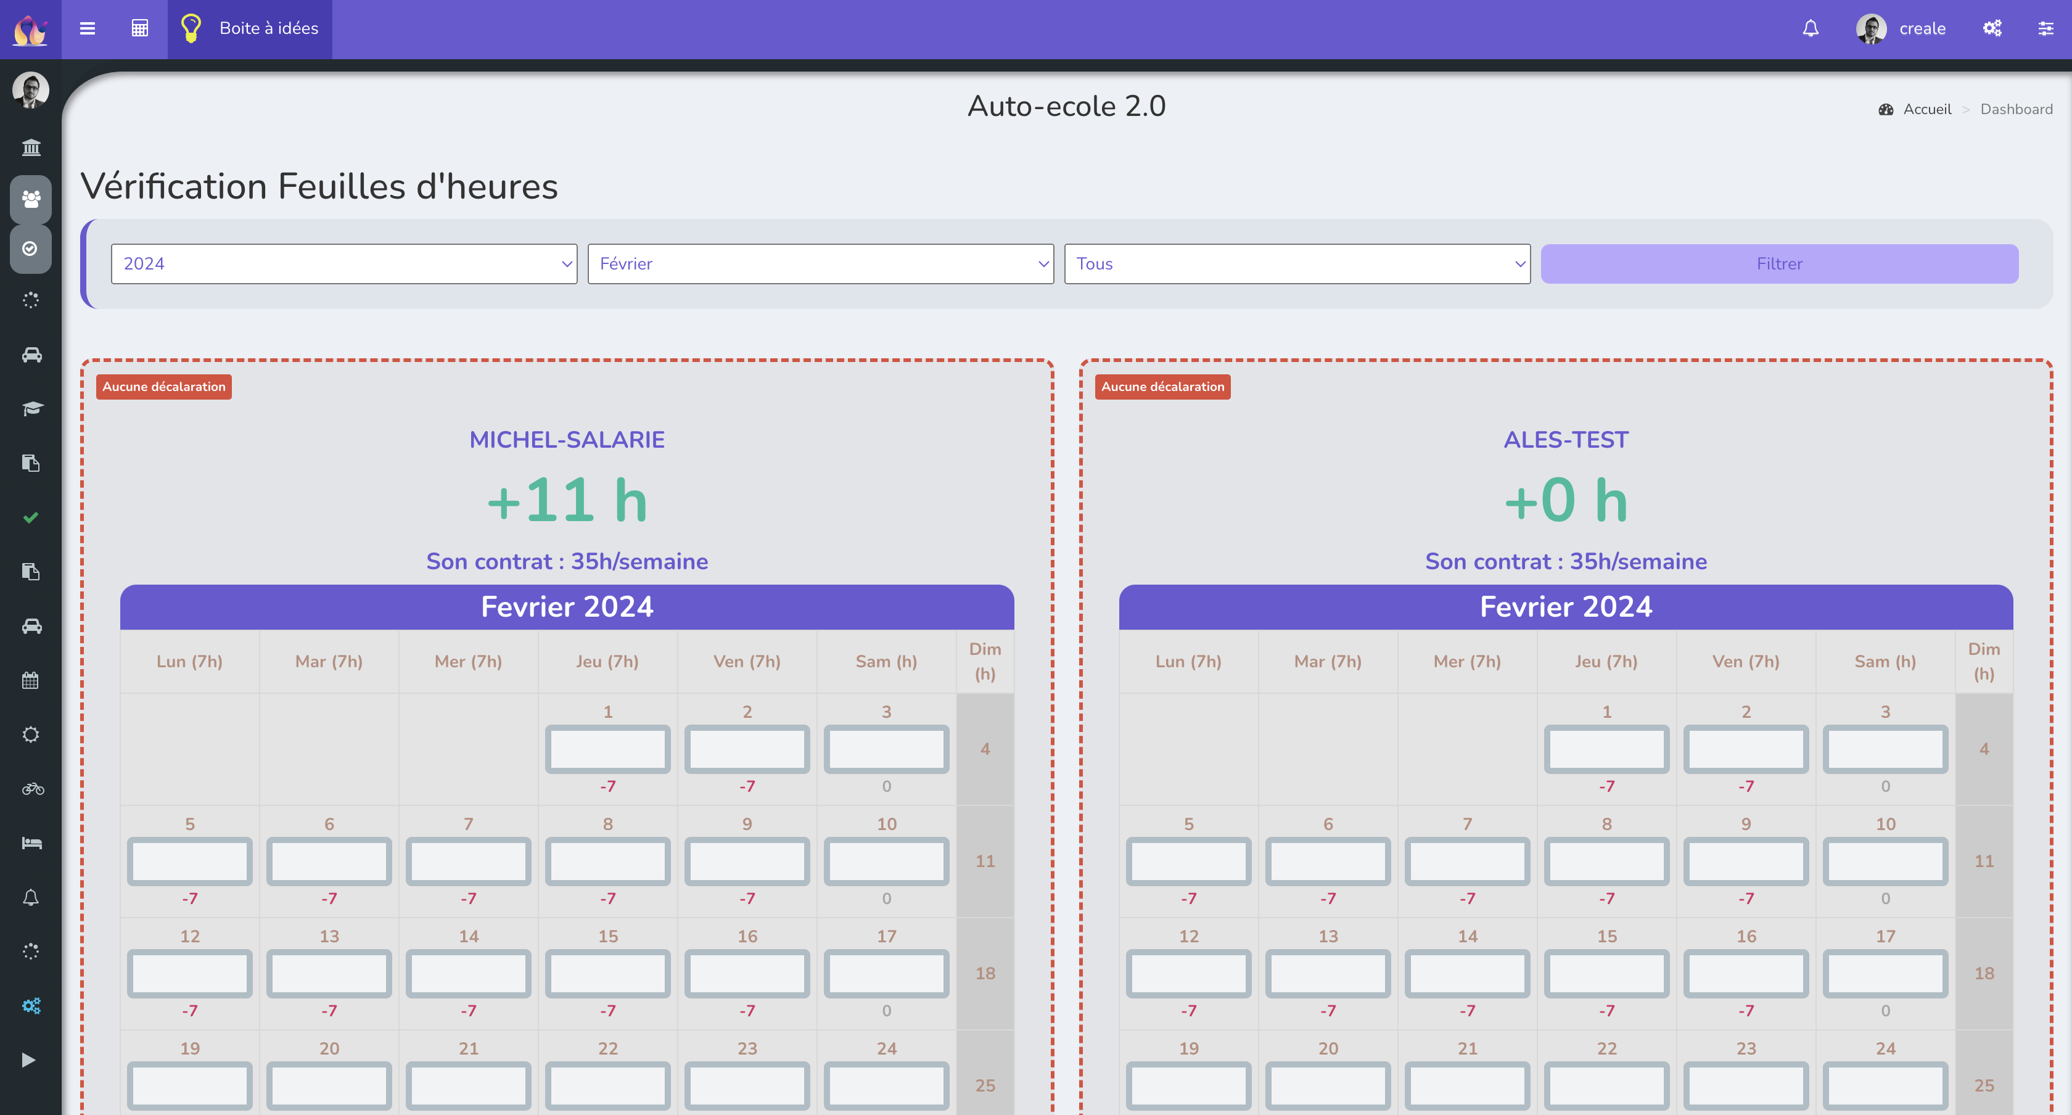Go to Accueil breadcrumb link
2072x1115 pixels.
pyautogui.click(x=1927, y=109)
